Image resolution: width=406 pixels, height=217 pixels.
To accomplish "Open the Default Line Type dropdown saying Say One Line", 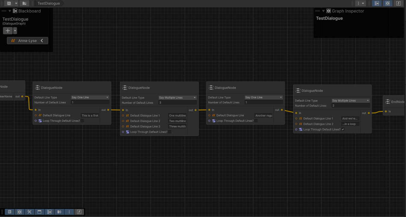I will [x=90, y=97].
